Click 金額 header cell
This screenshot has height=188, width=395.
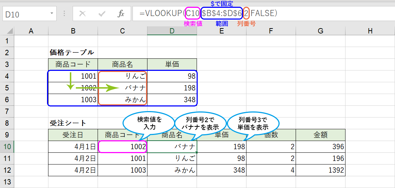321,135
